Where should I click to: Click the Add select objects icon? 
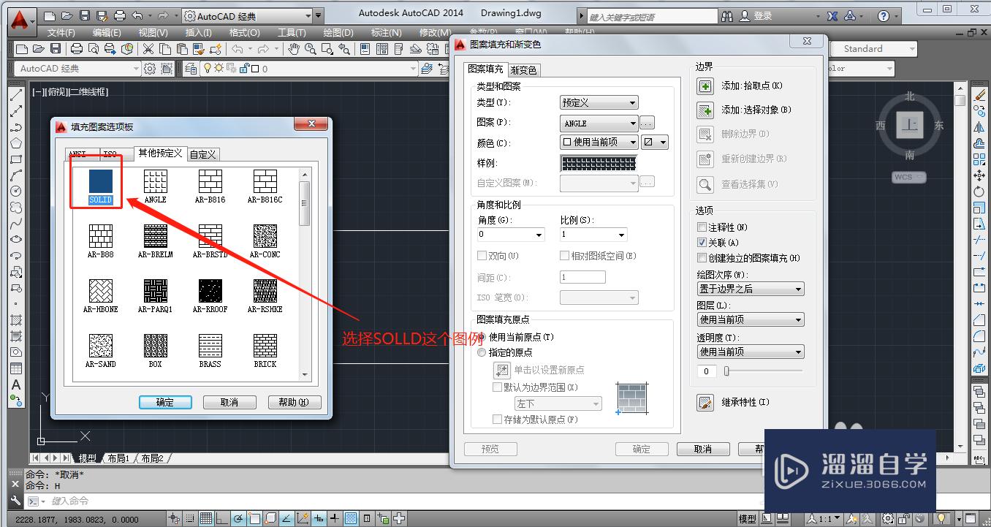pos(705,110)
